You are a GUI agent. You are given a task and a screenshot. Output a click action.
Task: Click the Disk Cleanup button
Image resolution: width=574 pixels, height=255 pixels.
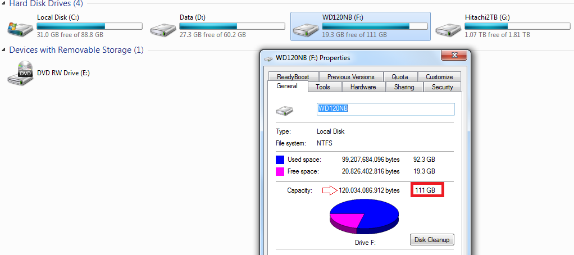[432, 240]
